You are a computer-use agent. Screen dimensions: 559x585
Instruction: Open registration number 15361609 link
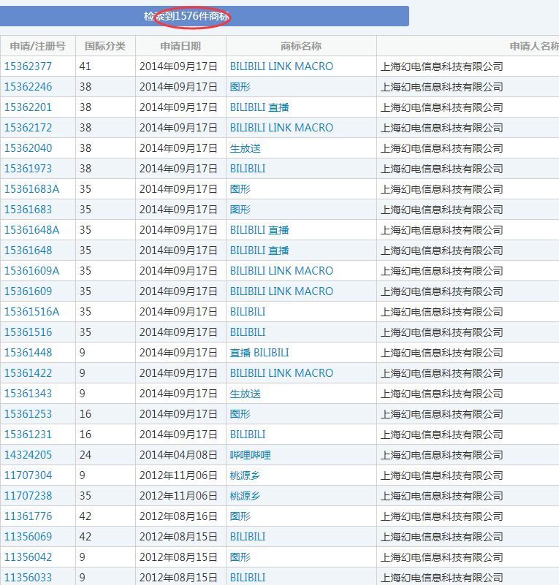(x=28, y=291)
